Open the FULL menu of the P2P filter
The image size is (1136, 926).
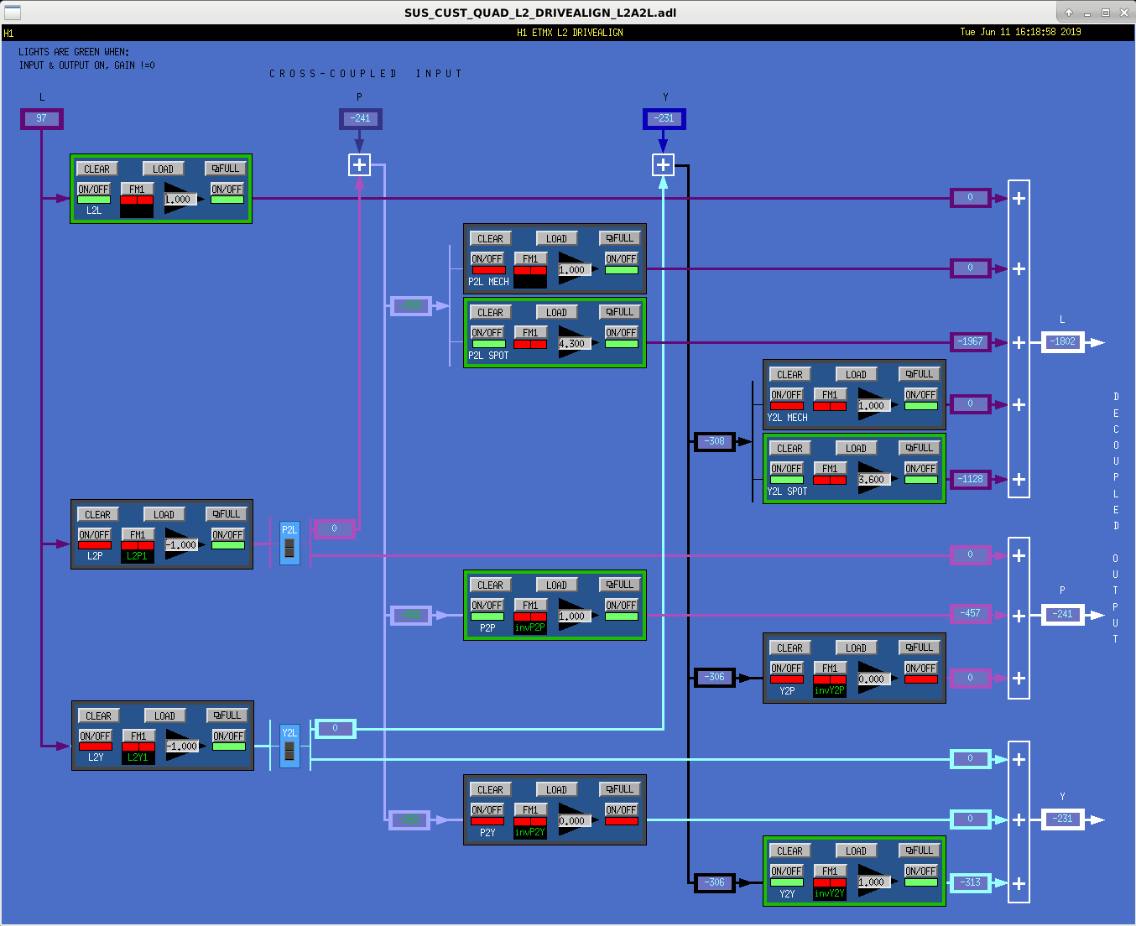pyautogui.click(x=620, y=585)
